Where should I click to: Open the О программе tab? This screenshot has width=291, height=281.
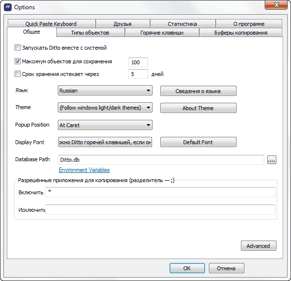[249, 24]
